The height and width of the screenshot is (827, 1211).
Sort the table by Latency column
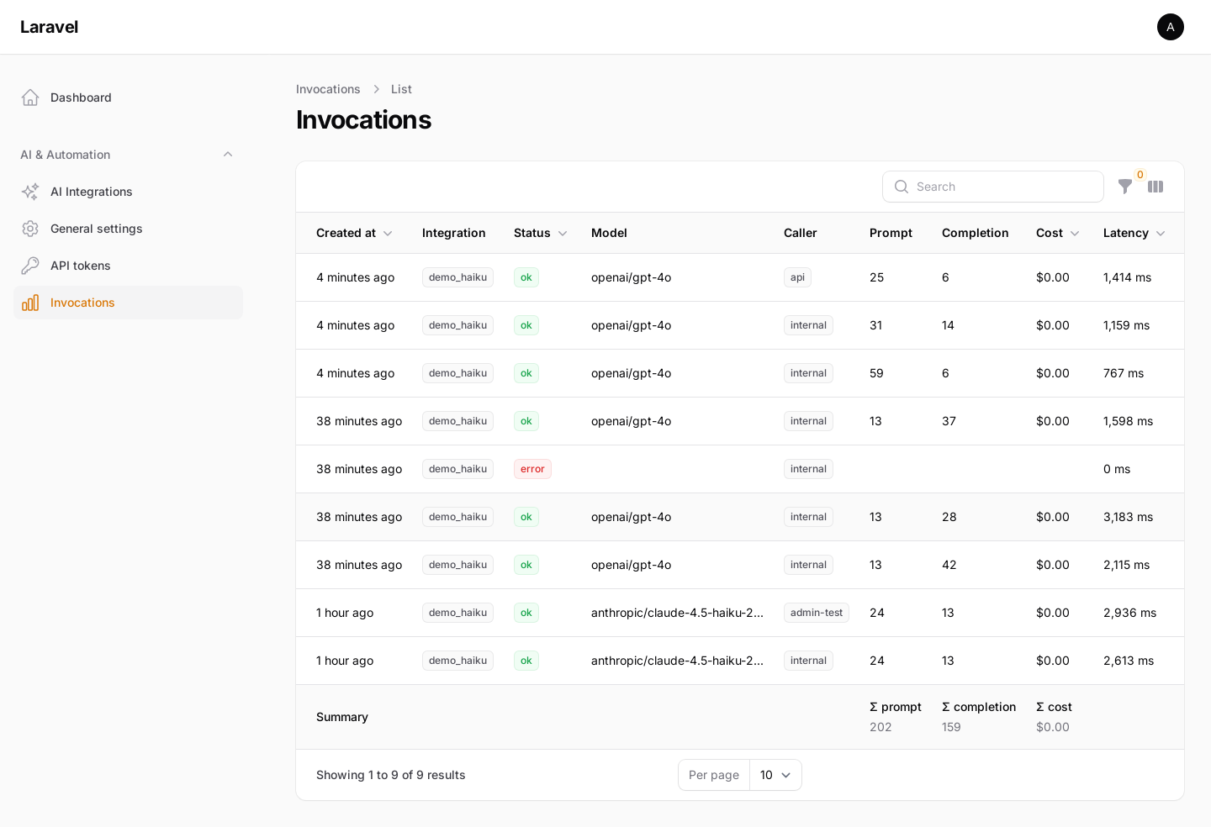pos(1134,233)
